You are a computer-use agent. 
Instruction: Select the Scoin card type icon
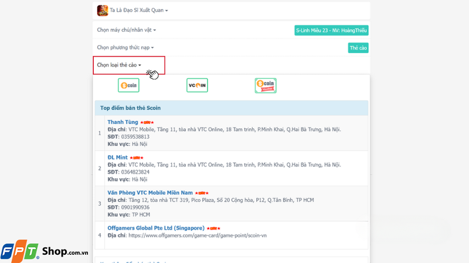(128, 85)
